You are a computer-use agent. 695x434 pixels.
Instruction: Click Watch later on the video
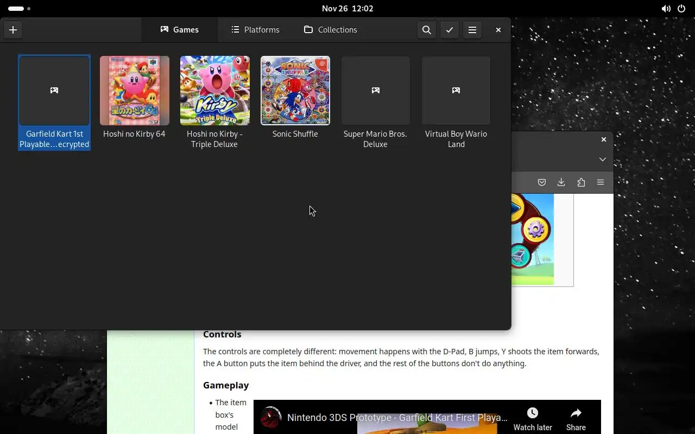(533, 419)
